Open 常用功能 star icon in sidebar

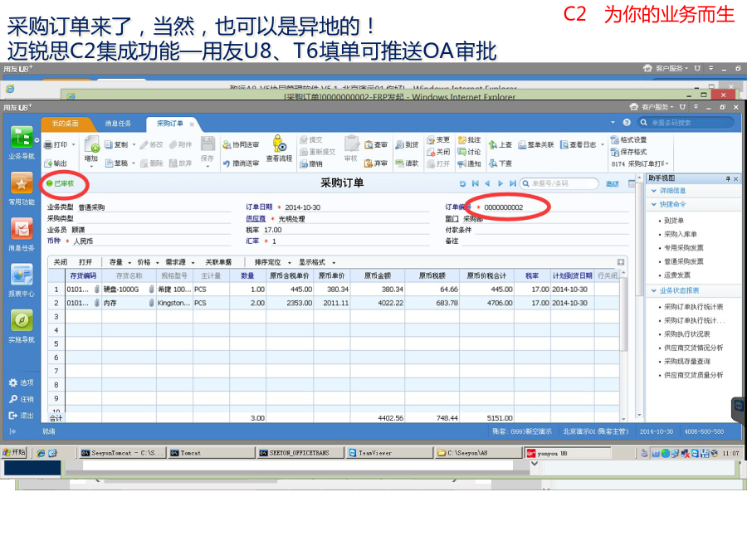(x=22, y=188)
